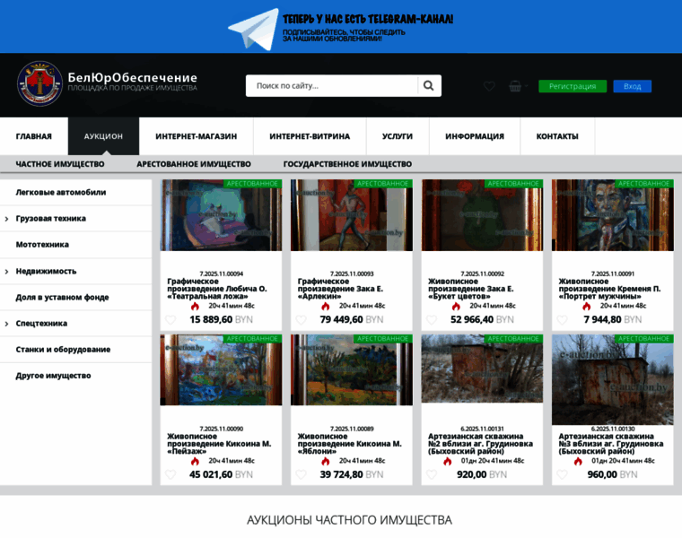Select ЧАСТНОЕ ИМУЩЕСТВО submenu
The image size is (682, 538).
click(x=60, y=164)
